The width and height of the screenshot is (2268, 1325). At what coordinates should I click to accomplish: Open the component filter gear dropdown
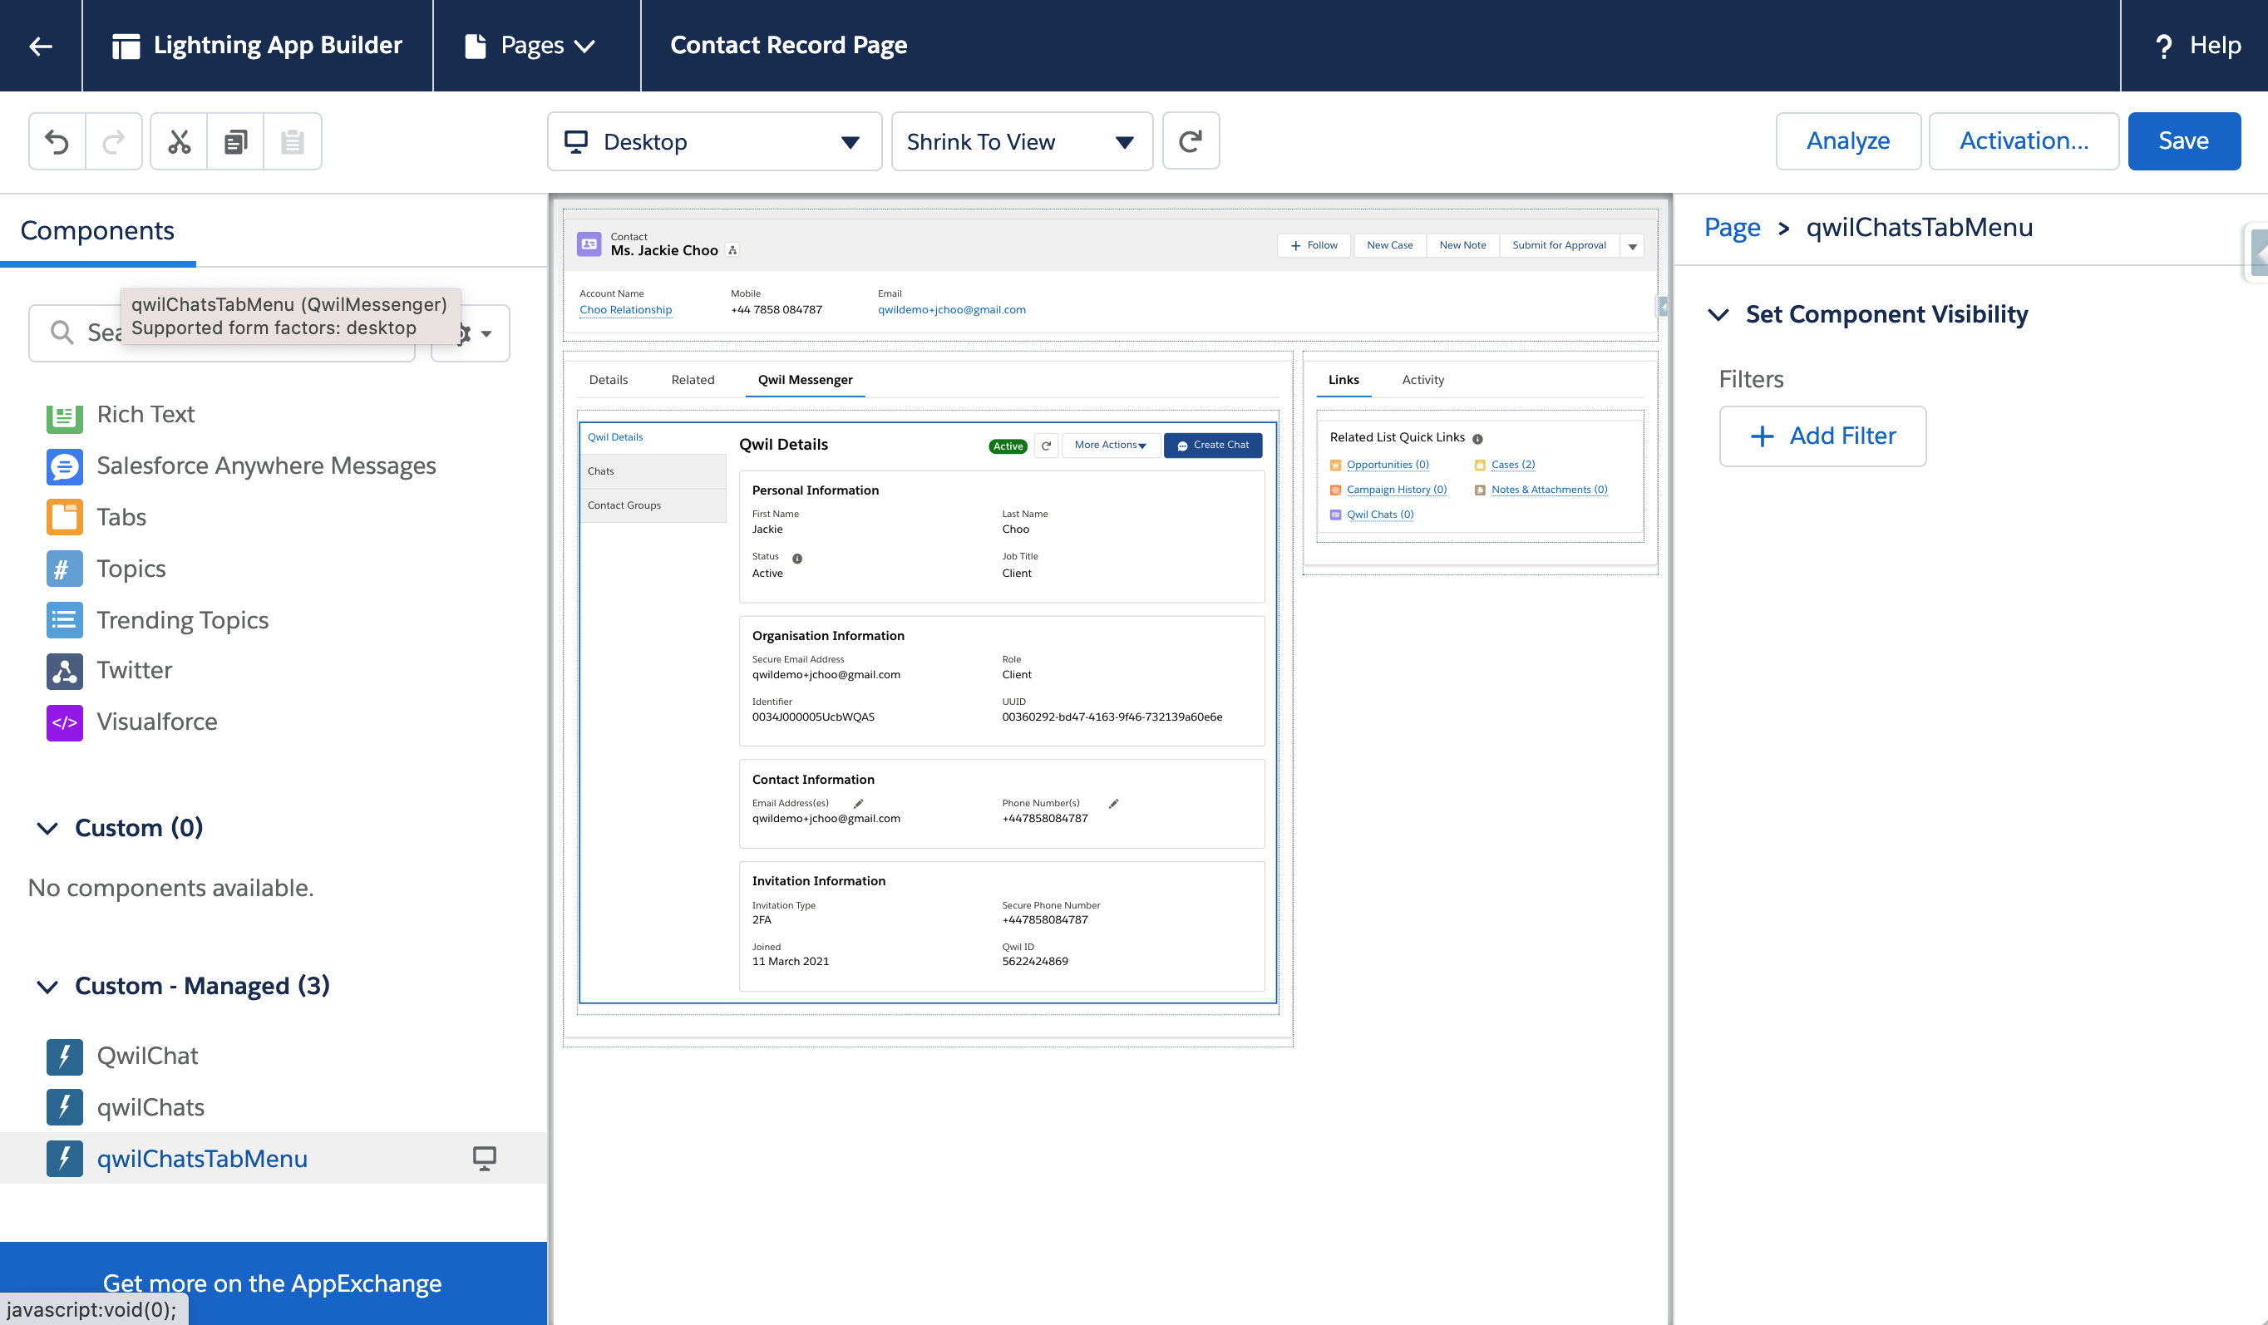[471, 334]
